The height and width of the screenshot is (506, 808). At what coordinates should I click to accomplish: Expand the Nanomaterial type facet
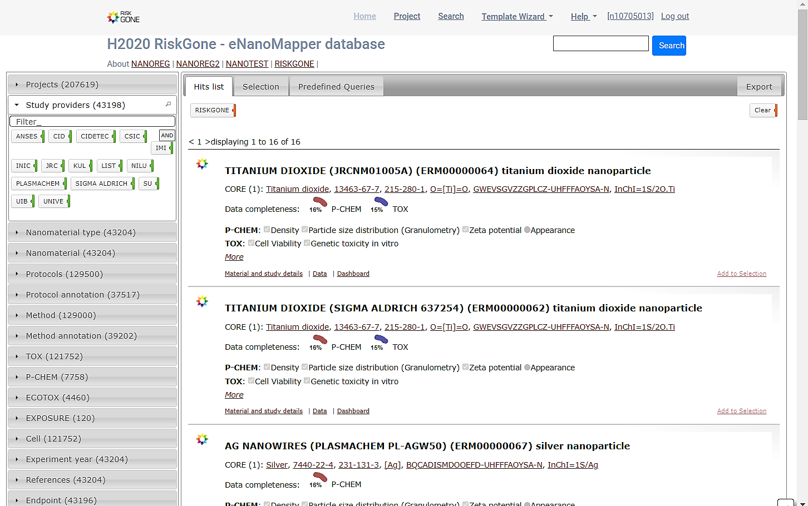pyautogui.click(x=92, y=232)
